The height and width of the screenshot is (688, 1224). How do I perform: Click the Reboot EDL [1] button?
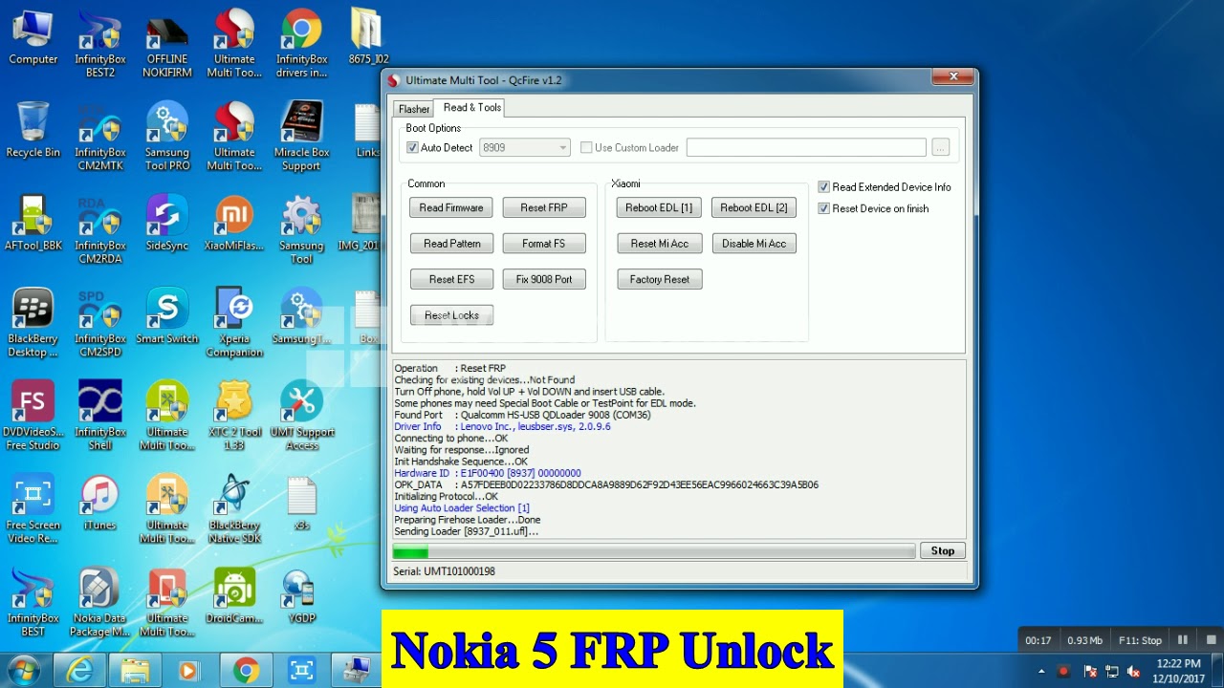(x=660, y=207)
